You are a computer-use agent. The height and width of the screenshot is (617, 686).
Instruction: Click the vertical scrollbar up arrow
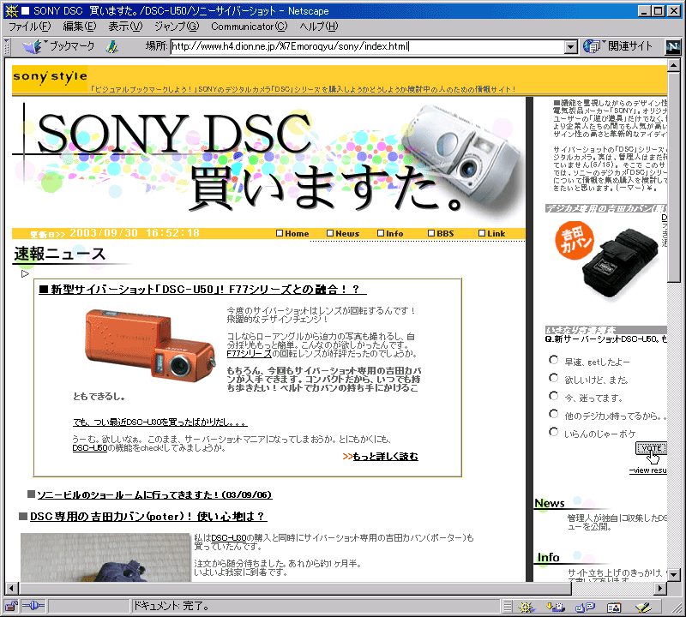pos(674,66)
